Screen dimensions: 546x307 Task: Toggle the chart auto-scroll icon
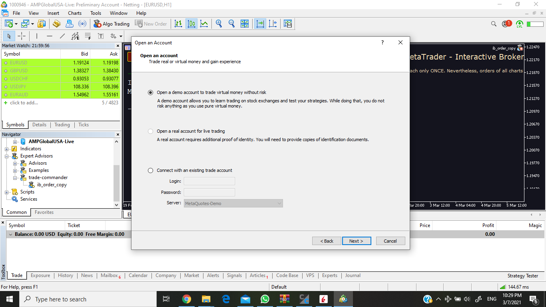(260, 24)
